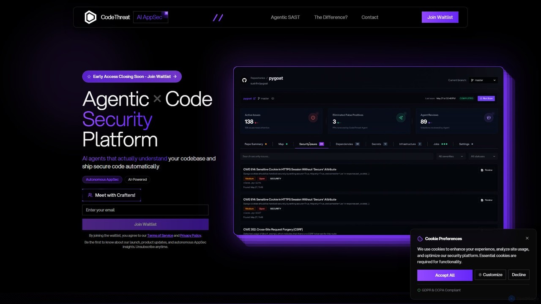This screenshot has width=541, height=304.
Task: Open the Contact navbar link
Action: tap(370, 17)
